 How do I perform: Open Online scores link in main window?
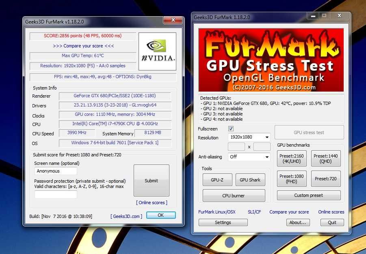click(x=331, y=212)
